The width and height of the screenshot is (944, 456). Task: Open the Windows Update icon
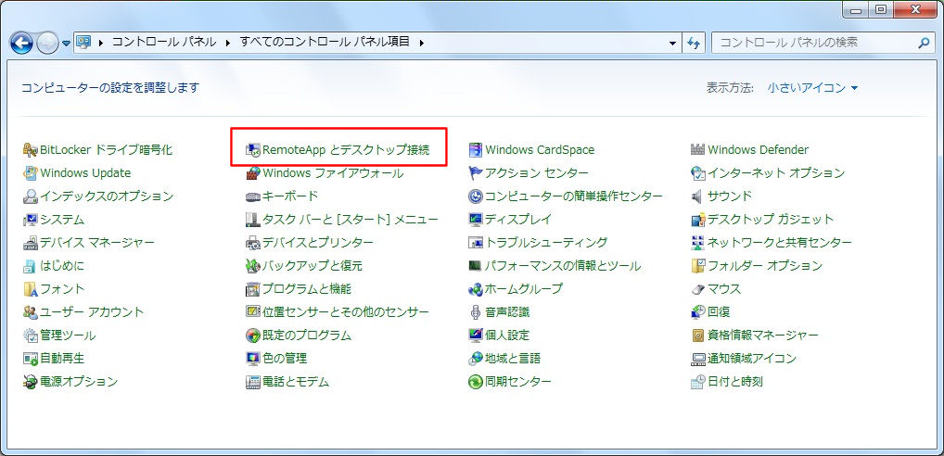coord(30,173)
